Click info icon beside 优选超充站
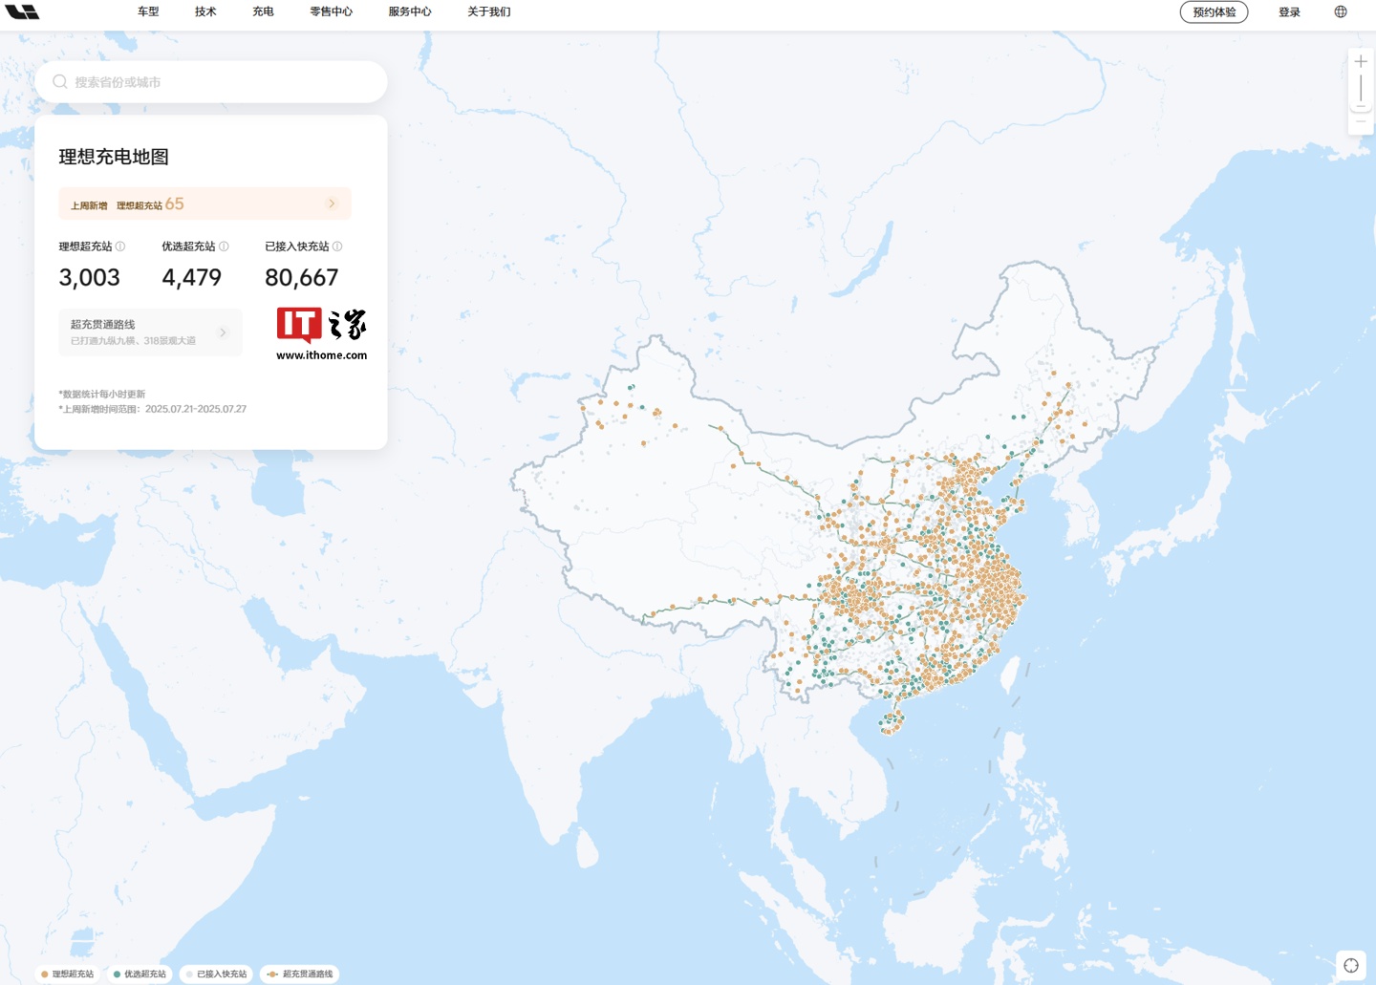This screenshot has height=985, width=1376. tap(224, 246)
